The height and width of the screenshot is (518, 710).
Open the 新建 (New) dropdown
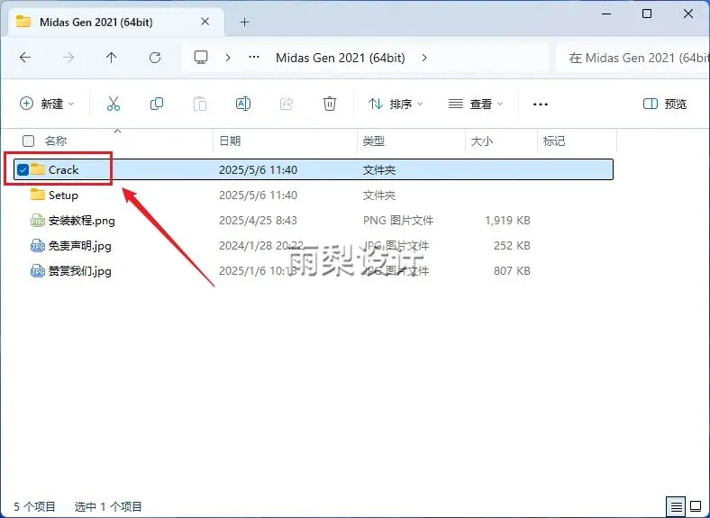click(47, 104)
